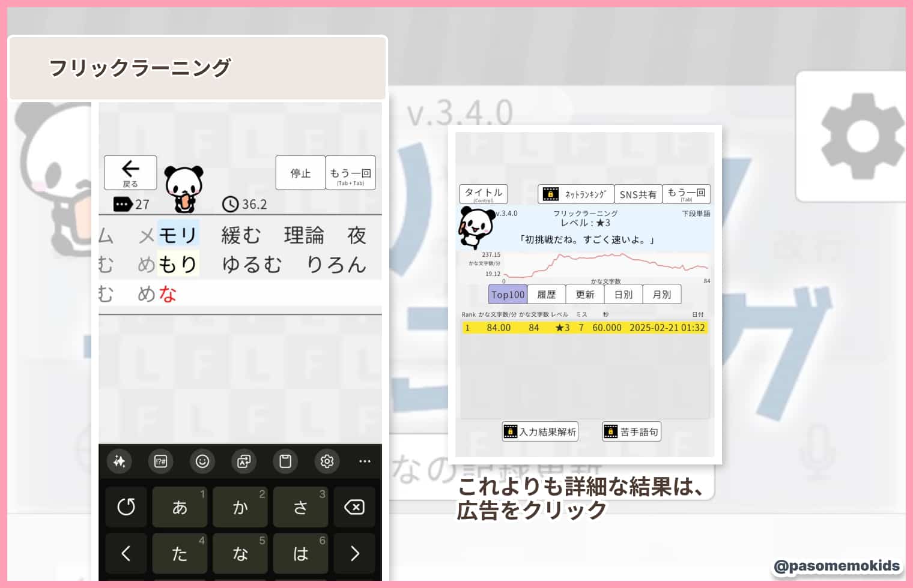Open the large settings gear icon

pyautogui.click(x=861, y=136)
